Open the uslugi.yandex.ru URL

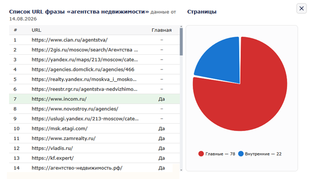click(85, 119)
